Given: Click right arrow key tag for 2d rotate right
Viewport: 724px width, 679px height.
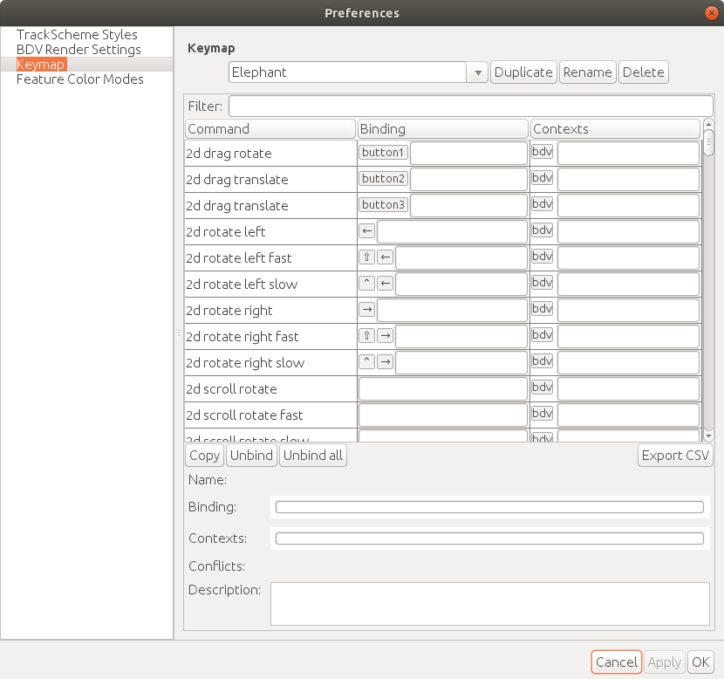Looking at the screenshot, I should (367, 310).
